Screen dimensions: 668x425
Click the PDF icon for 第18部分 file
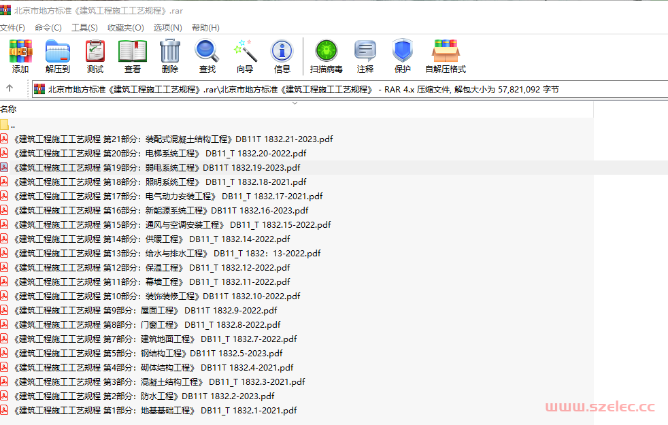click(4, 182)
